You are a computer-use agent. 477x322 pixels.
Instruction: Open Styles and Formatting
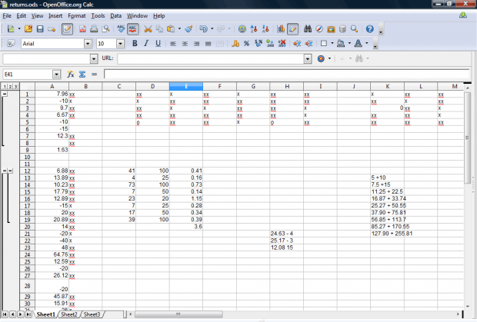[x=11, y=44]
